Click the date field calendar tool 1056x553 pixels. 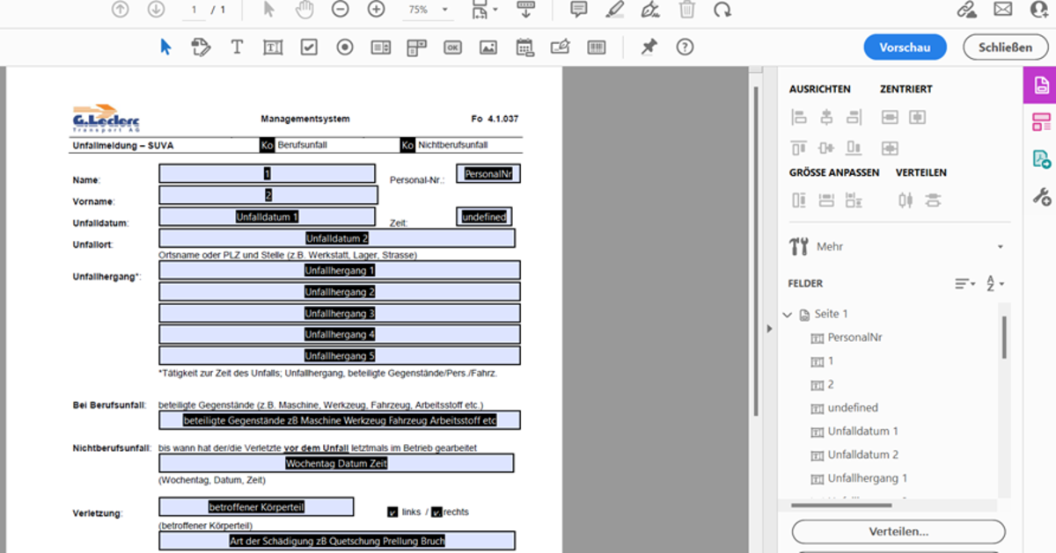(524, 47)
